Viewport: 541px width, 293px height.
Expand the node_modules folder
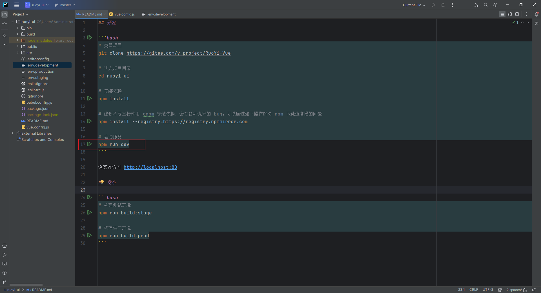[x=17, y=40]
